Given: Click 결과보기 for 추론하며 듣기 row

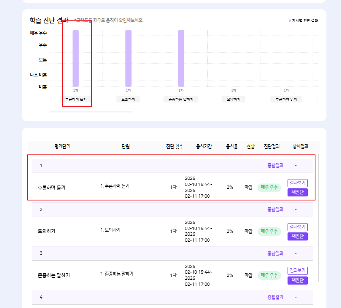Looking at the screenshot, I should [x=297, y=183].
